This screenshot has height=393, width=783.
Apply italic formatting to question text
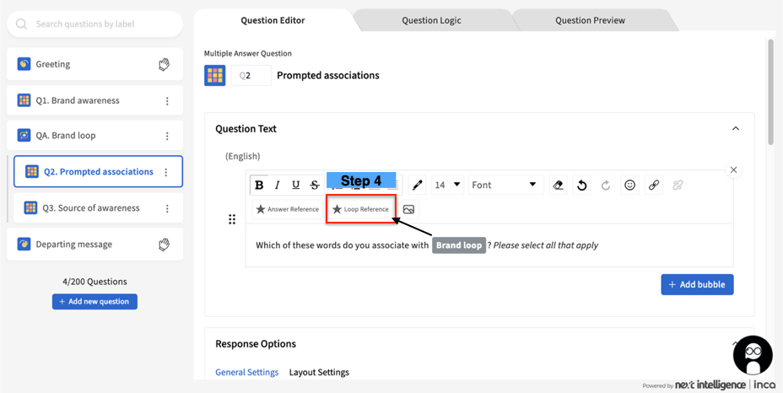coord(278,186)
